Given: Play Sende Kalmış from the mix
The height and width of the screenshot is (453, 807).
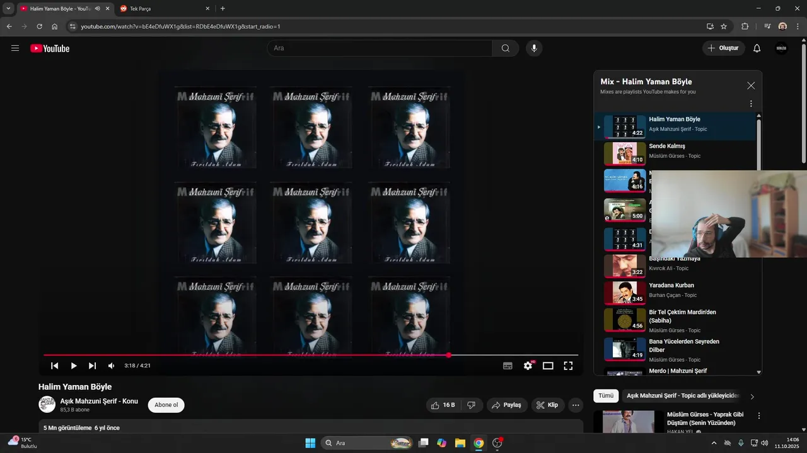Looking at the screenshot, I should [676, 153].
